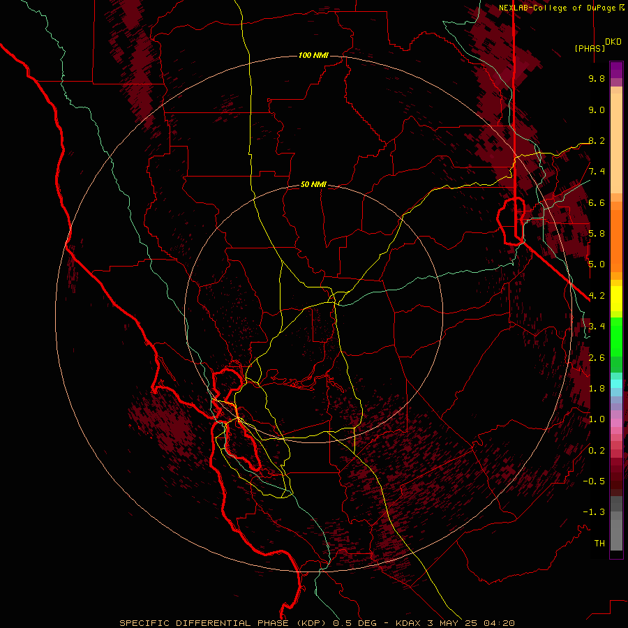Pick the yellow segment of the color bar
628x628 pixels.
coord(616,299)
